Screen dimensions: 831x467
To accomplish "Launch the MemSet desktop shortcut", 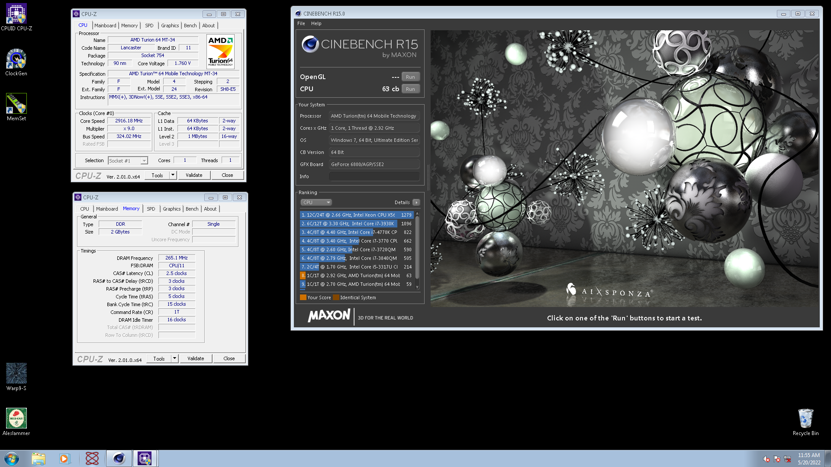I will pos(16,107).
